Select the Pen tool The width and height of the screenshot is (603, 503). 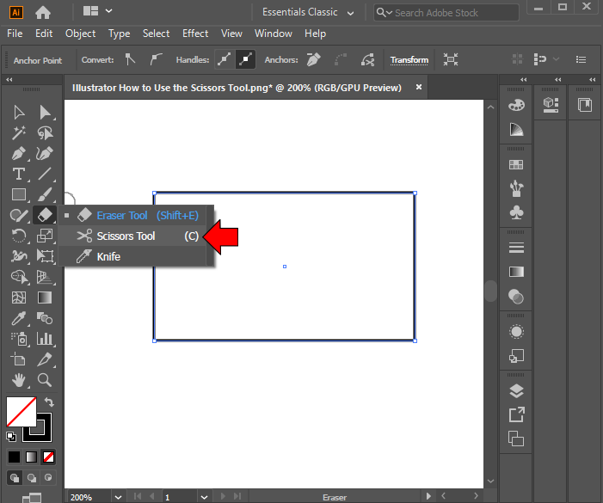(19, 154)
